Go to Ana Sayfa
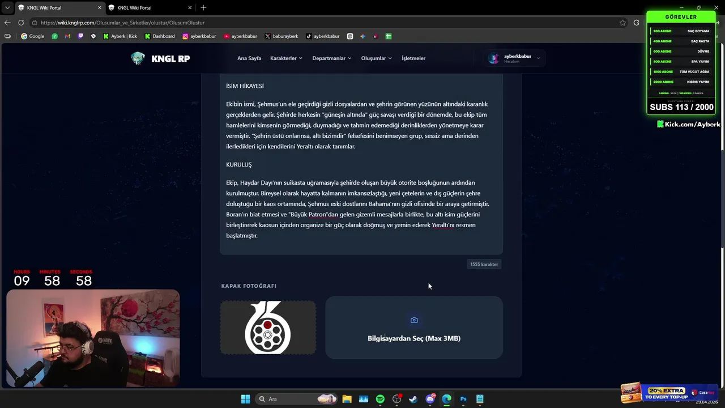The image size is (725, 408). (249, 58)
